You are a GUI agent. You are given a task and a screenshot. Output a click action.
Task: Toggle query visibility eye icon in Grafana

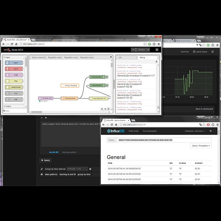pos(47,118)
